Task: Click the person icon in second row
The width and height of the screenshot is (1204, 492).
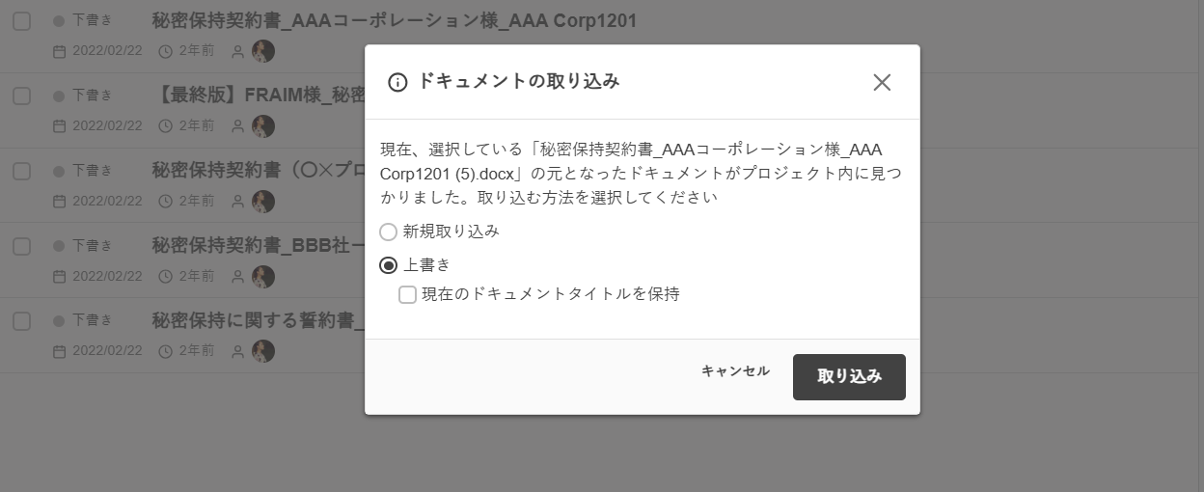Action: tap(237, 126)
